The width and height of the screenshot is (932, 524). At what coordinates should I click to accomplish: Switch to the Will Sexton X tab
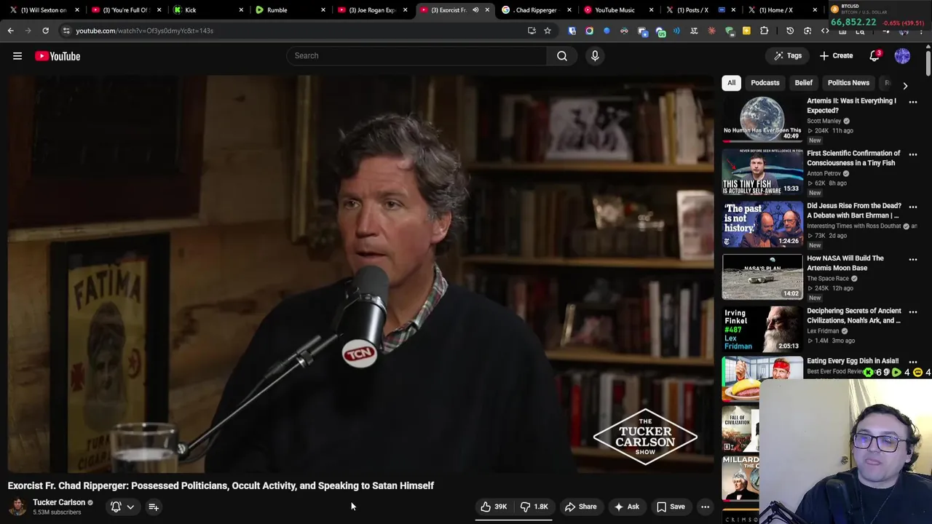44,10
